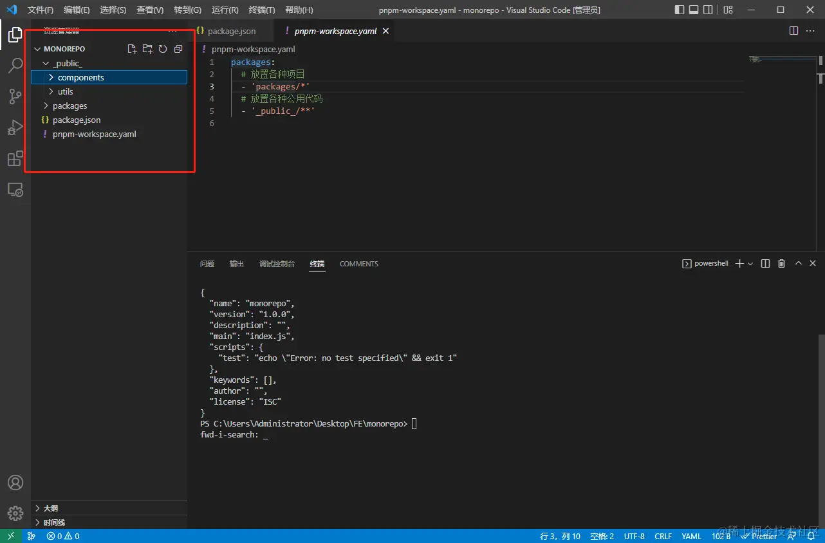Screen dimensions: 825x543
Task: Change indentation via 空格: 2
Action: pos(602,536)
